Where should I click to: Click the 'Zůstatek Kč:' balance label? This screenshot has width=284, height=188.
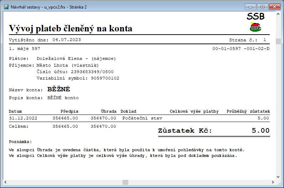pos(185,131)
